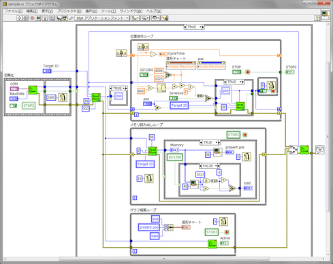333x264 pixels.
Task: Select the STOP2 local variable in 初期化
Action: click(x=29, y=105)
